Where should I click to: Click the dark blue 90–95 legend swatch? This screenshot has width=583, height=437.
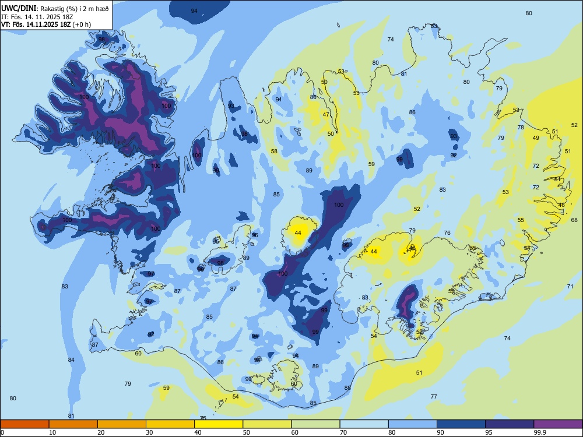(x=461, y=424)
